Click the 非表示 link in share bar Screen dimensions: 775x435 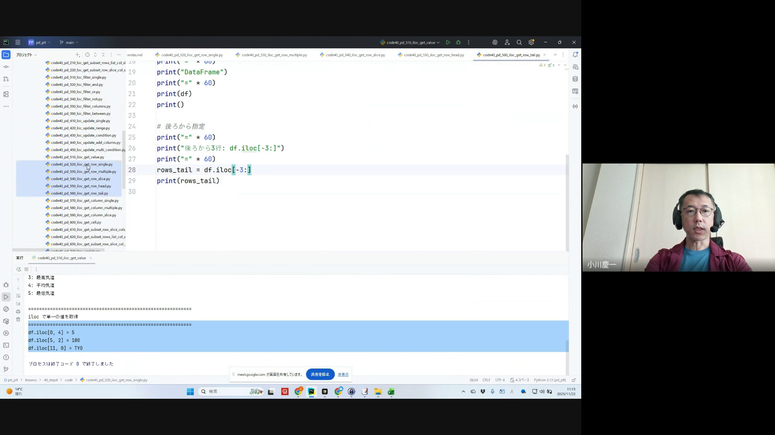coord(343,375)
